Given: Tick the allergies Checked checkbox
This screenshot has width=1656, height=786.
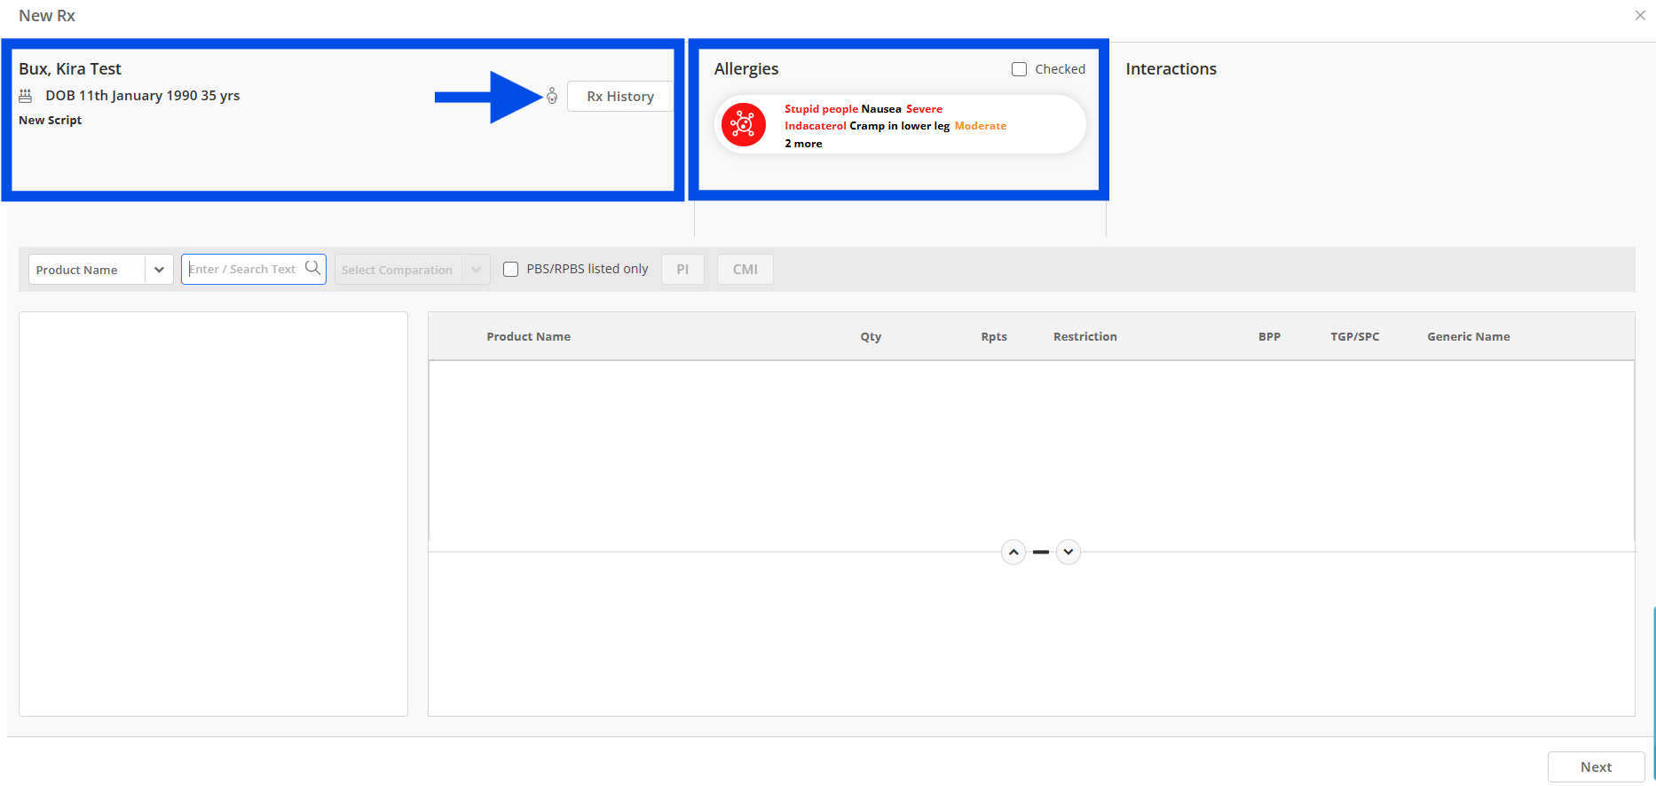Looking at the screenshot, I should pos(1019,69).
